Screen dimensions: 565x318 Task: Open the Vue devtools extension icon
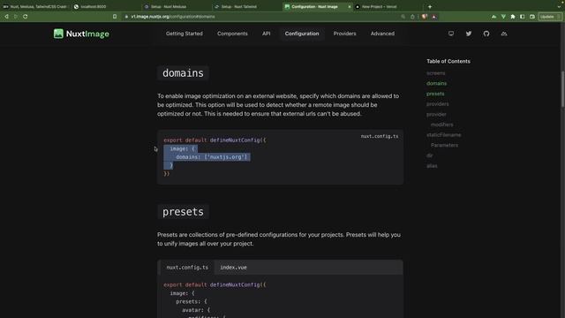click(x=503, y=17)
